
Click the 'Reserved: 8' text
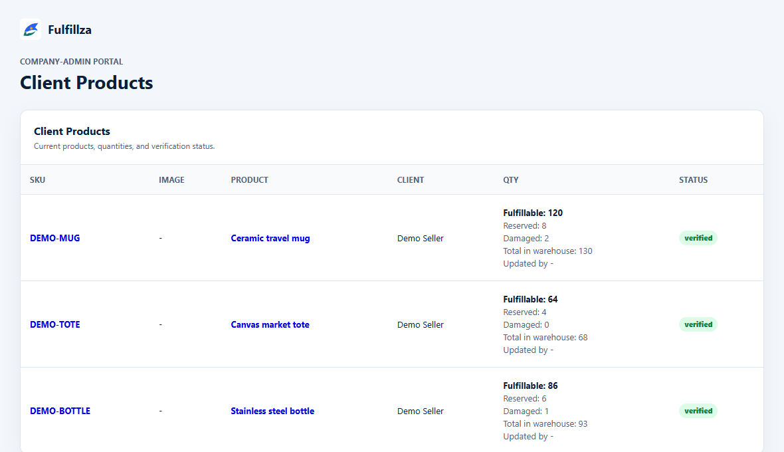pos(524,226)
